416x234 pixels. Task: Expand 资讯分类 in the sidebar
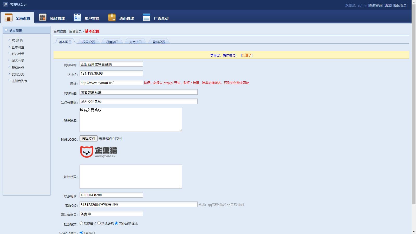tap(18, 74)
